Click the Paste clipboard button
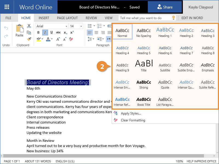The height and width of the screenshot is (164, 219). point(19,31)
